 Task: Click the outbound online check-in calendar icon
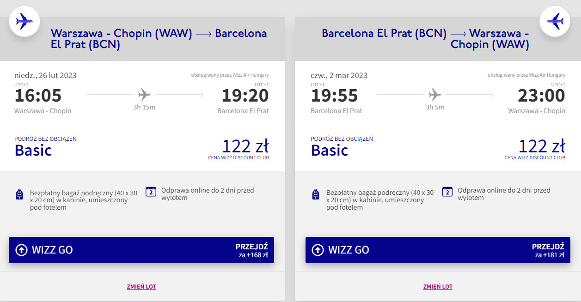[151, 192]
